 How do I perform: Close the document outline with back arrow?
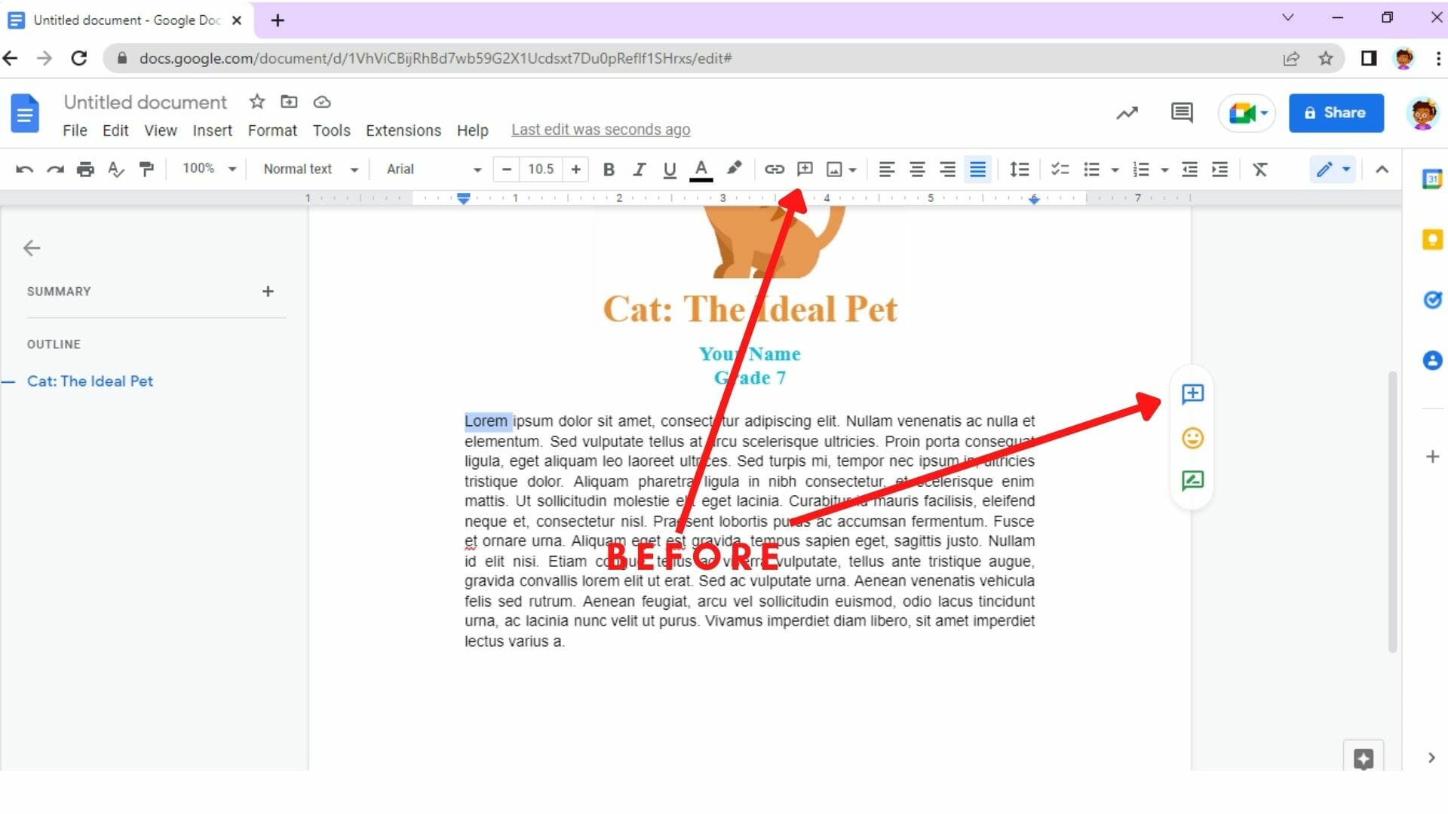[32, 248]
